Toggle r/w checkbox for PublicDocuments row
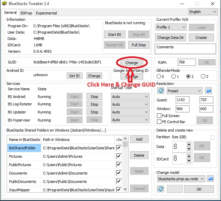The height and width of the screenshot is (201, 221). coord(119,181)
